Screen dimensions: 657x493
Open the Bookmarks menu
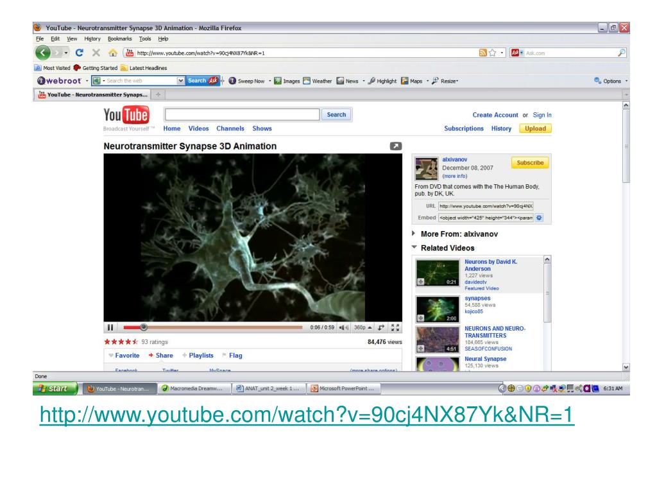pos(120,39)
